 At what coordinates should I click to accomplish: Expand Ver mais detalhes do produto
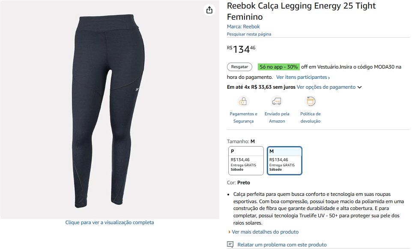tap(265, 232)
